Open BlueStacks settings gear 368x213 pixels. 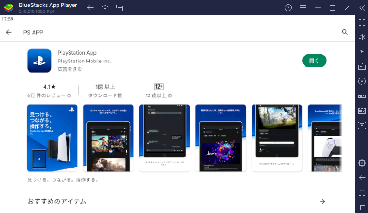362,163
